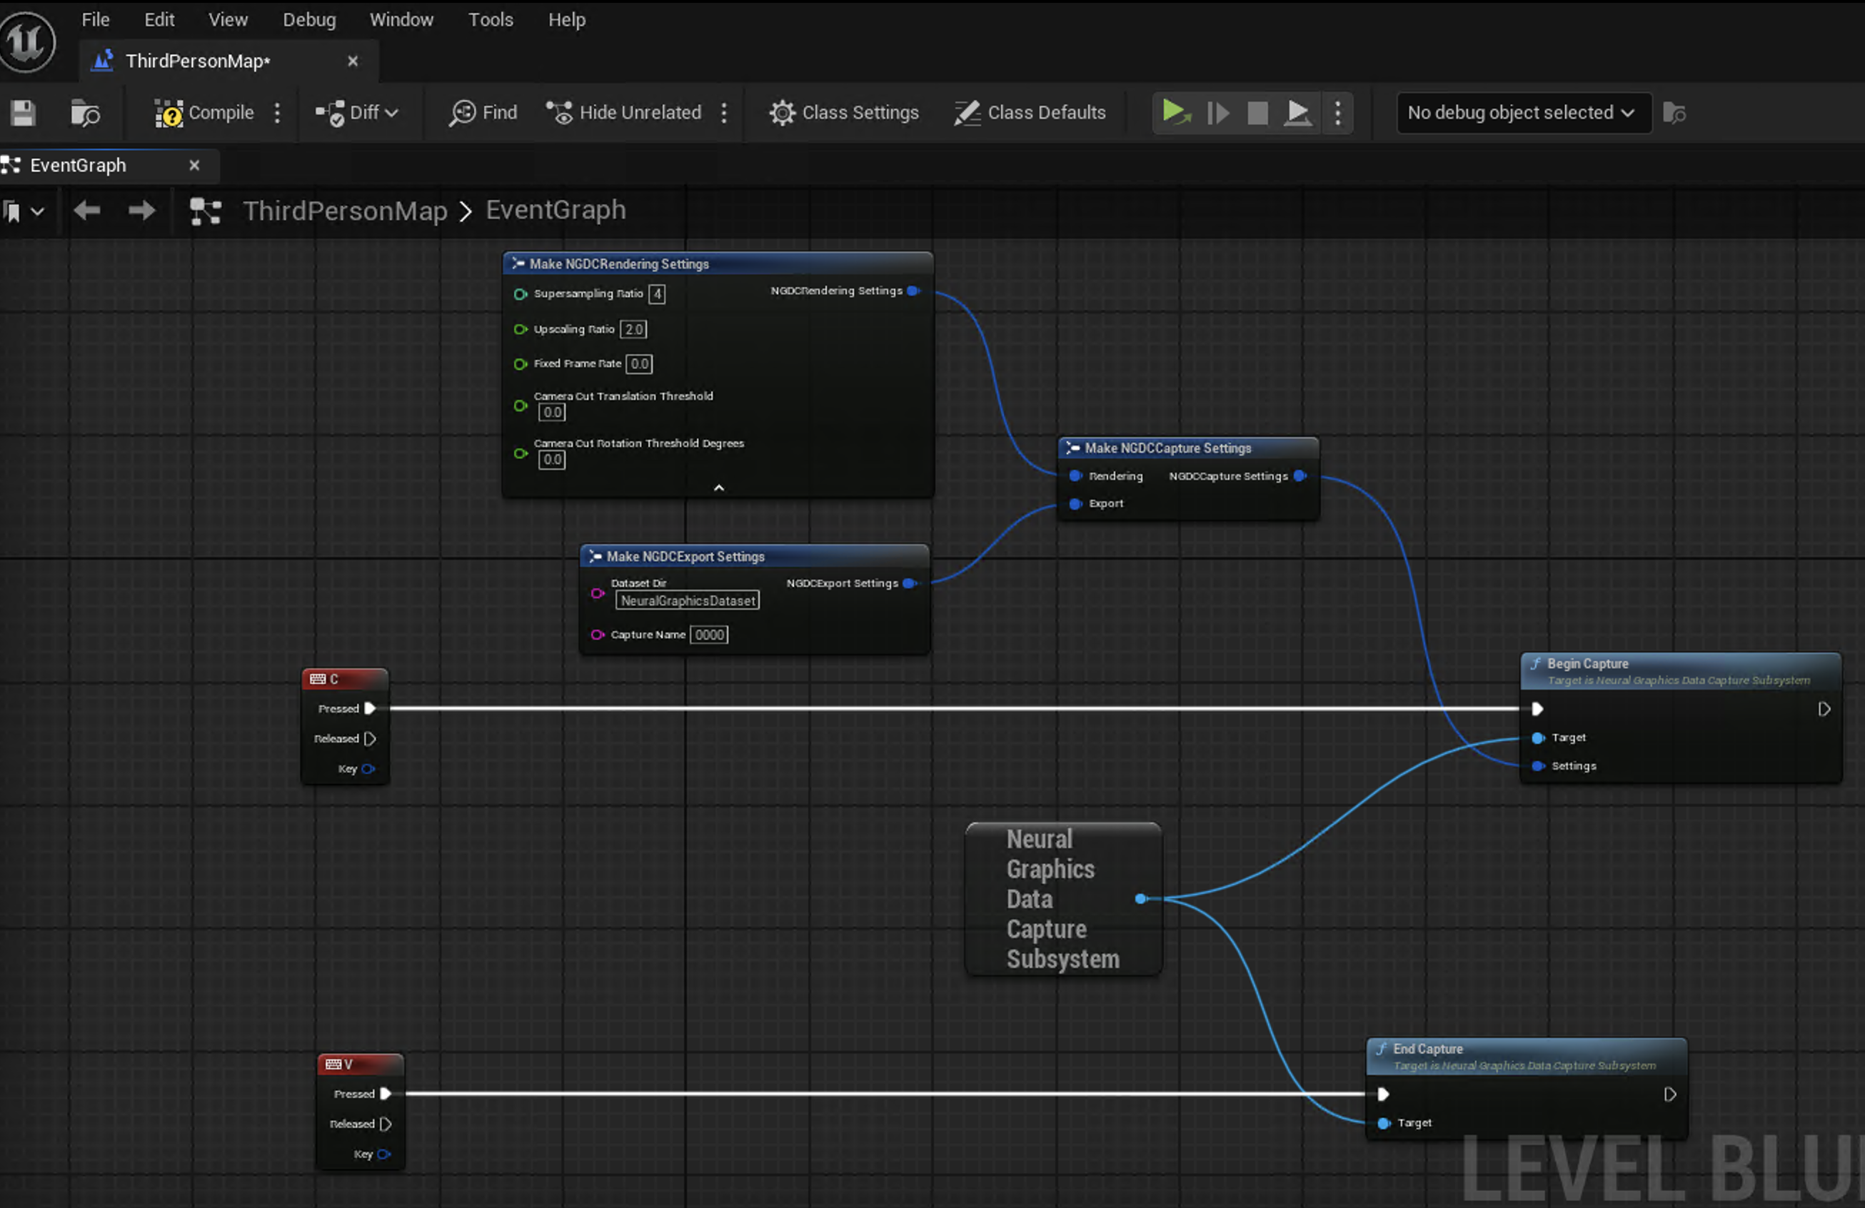The width and height of the screenshot is (1865, 1208).
Task: Save the current blueprint
Action: 22,113
